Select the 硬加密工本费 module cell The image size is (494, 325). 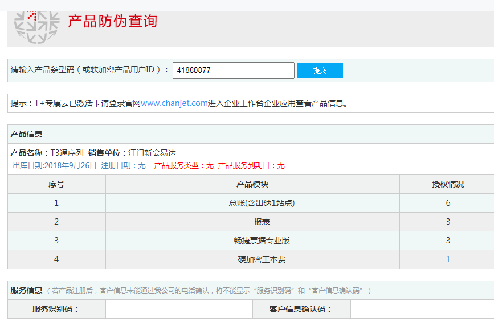point(252,259)
